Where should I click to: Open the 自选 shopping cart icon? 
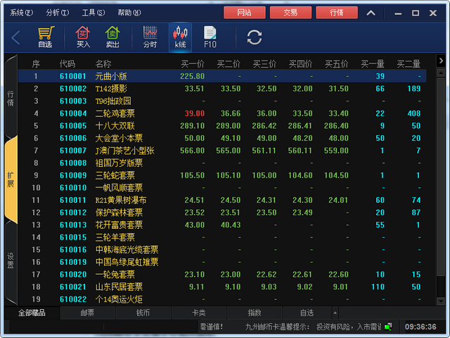pos(46,37)
